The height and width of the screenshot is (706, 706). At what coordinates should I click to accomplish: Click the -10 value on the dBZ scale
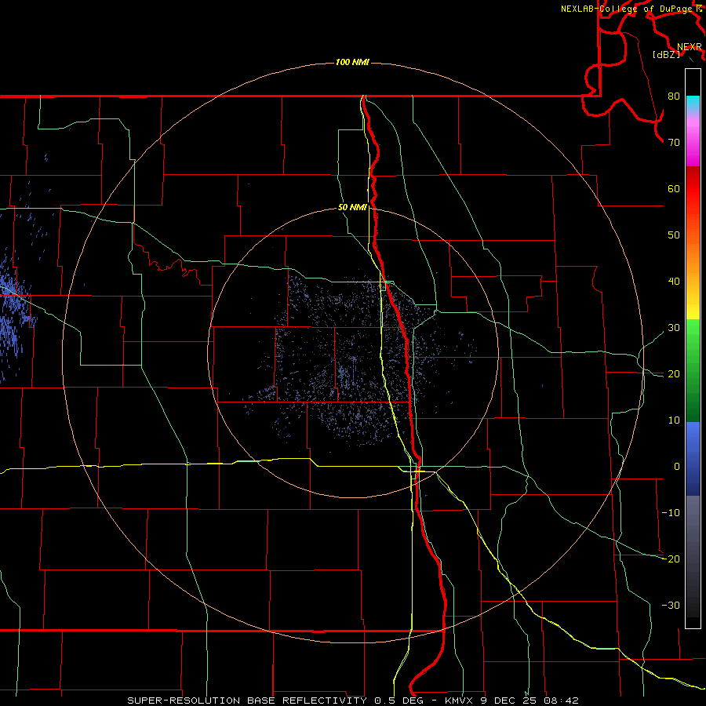click(x=671, y=513)
